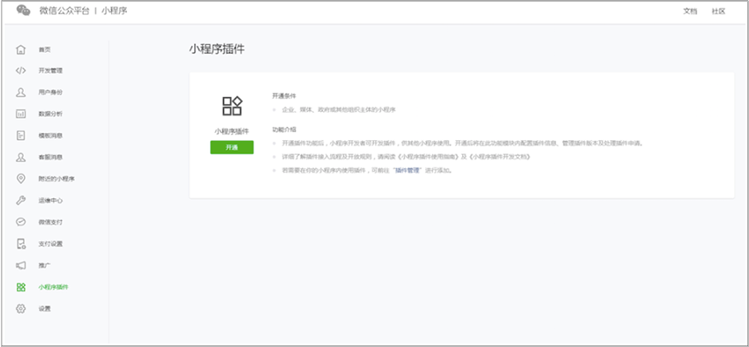This screenshot has width=749, height=347.
Task: Follow the blue 插件管理 link
Action: tap(407, 170)
